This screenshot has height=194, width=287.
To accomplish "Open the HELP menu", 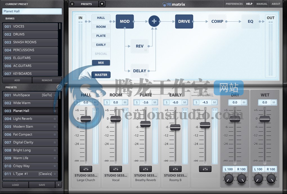I will tap(249, 4).
